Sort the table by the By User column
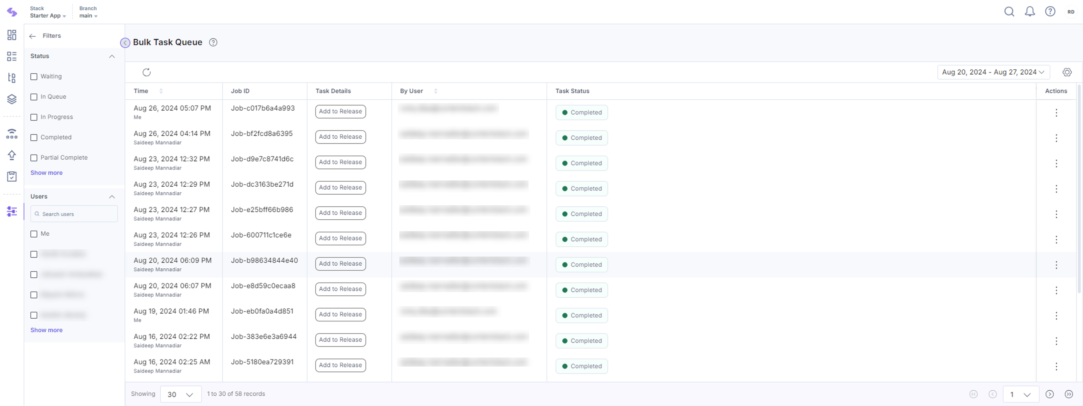This screenshot has height=406, width=1083. pyautogui.click(x=435, y=91)
